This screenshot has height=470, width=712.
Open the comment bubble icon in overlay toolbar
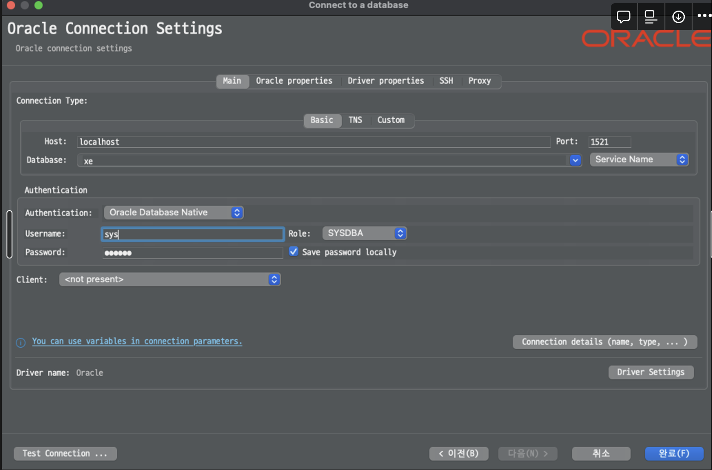tap(623, 17)
